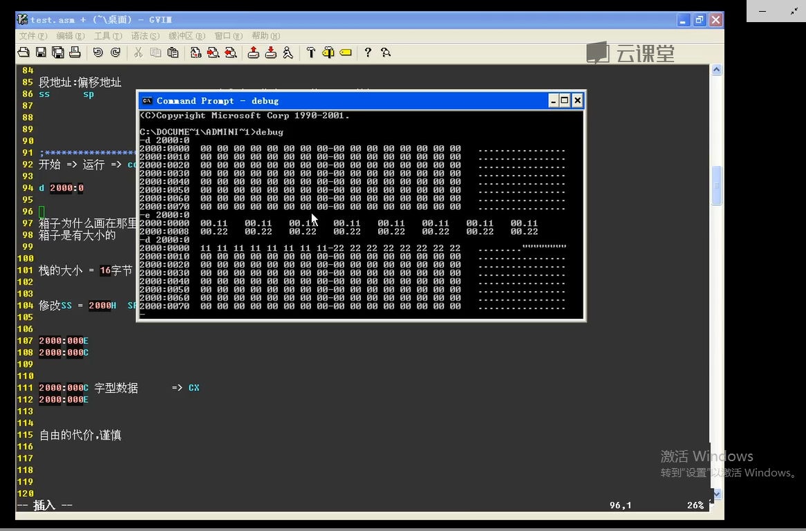Viewport: 806px width, 531px height.
Task: Click the Find Previous icon
Action: pos(231,53)
